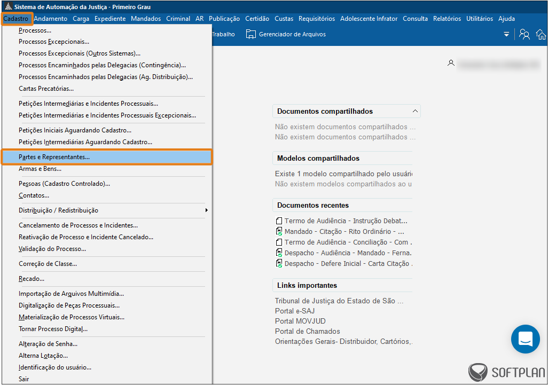
Task: Open the Criminal menu
Action: [x=178, y=19]
